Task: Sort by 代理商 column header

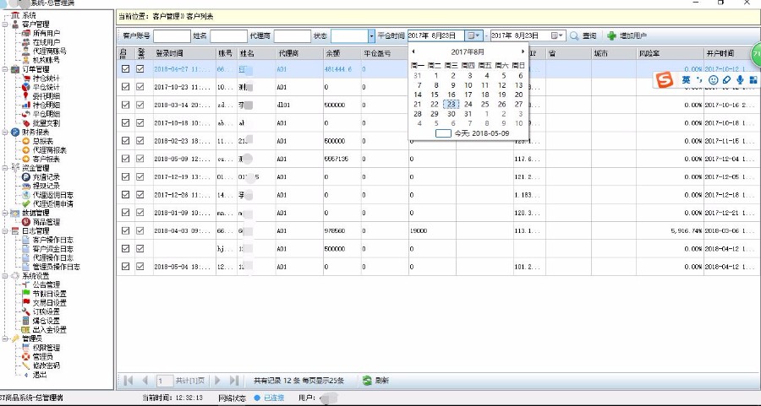Action: tap(299, 53)
